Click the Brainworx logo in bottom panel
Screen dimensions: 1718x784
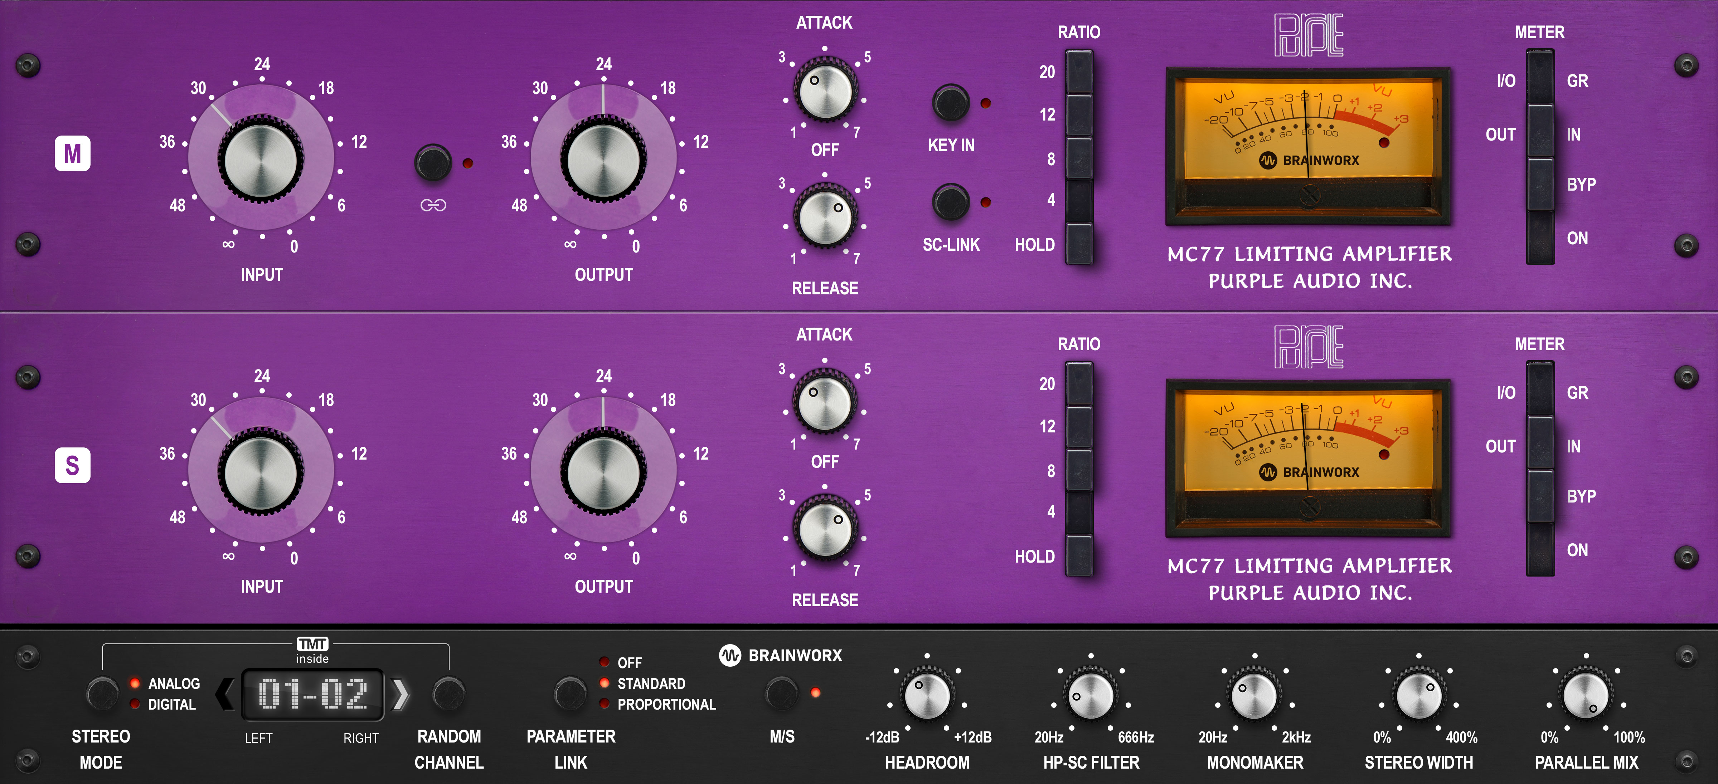781,655
